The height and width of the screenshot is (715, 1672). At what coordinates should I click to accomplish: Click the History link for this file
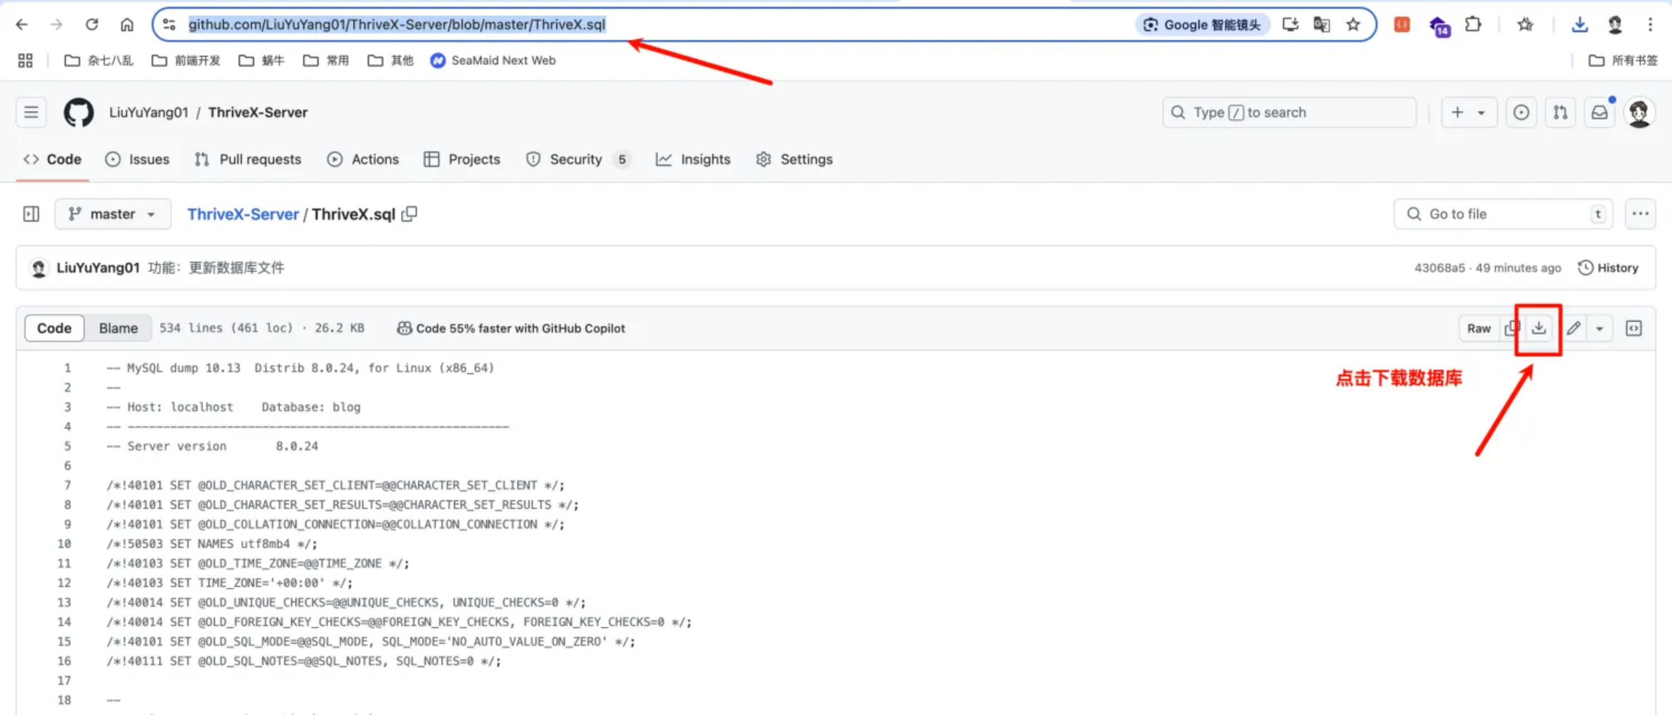coord(1610,267)
